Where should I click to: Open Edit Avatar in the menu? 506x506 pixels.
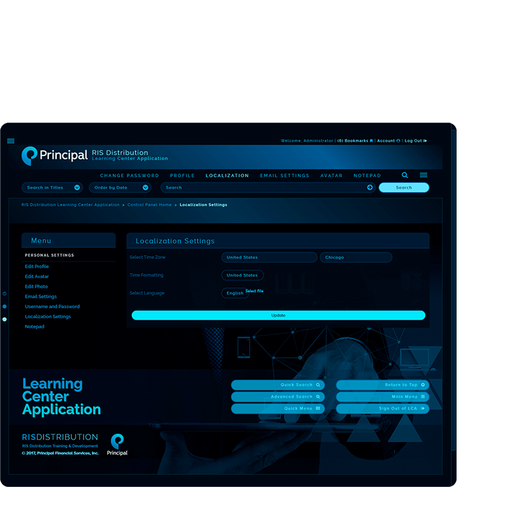point(37,277)
